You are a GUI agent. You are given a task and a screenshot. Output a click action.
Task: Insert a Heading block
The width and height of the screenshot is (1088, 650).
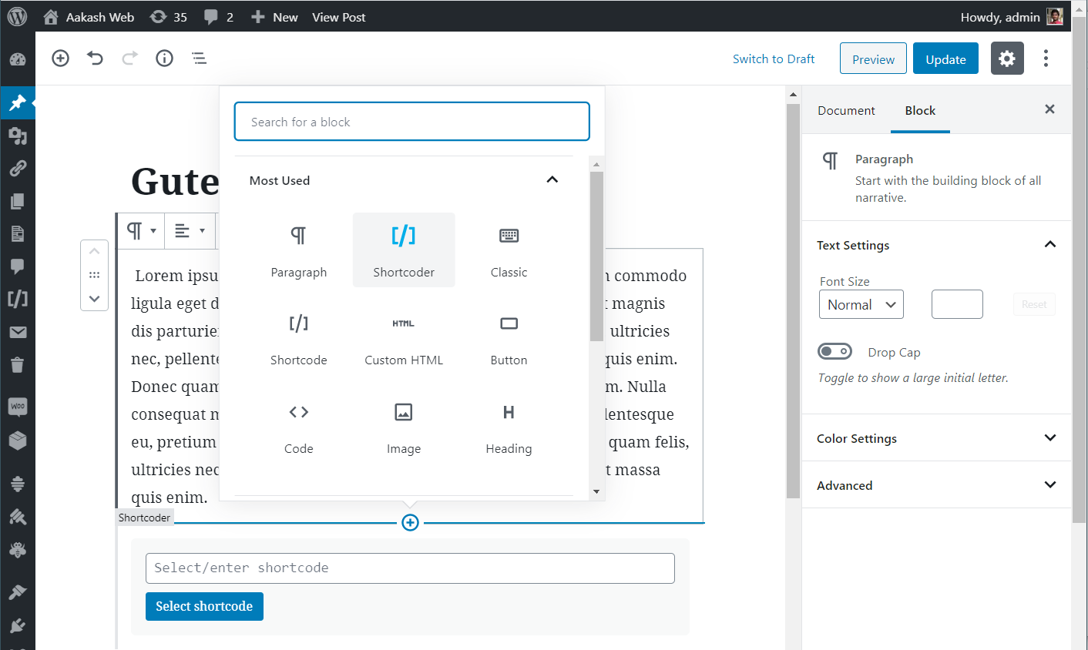[509, 427]
